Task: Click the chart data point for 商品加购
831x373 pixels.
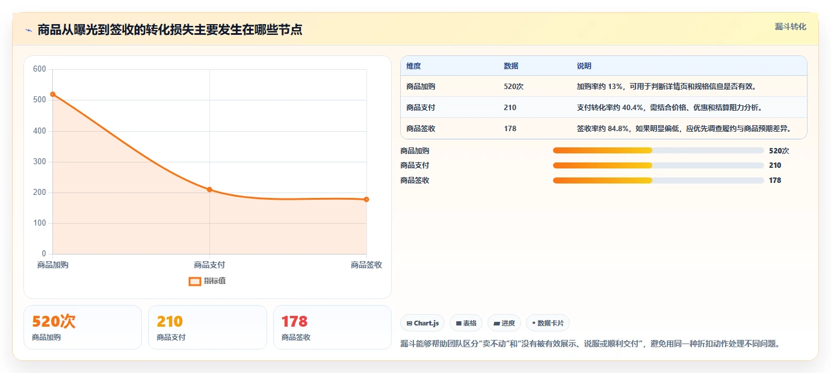Action: click(53, 94)
